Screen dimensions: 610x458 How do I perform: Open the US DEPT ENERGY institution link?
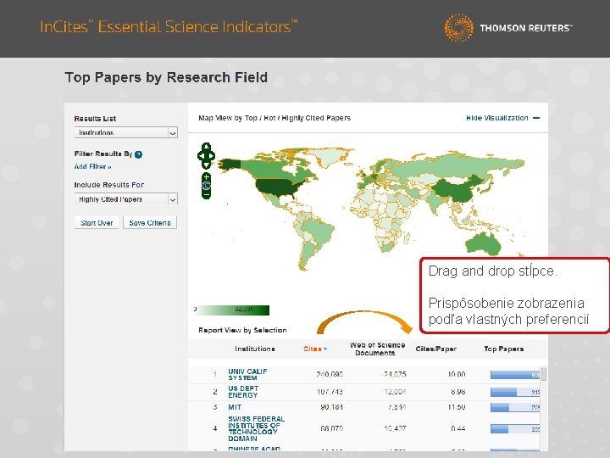(x=243, y=392)
